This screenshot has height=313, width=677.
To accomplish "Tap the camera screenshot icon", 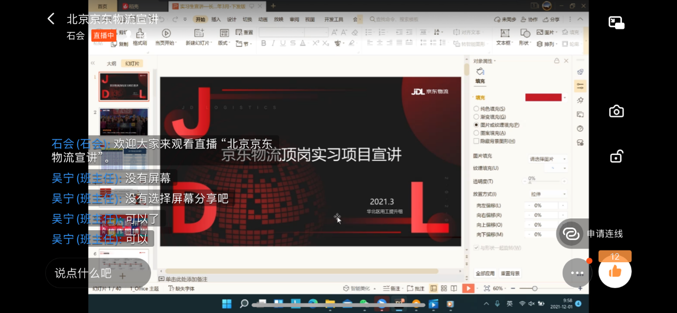I will point(617,111).
